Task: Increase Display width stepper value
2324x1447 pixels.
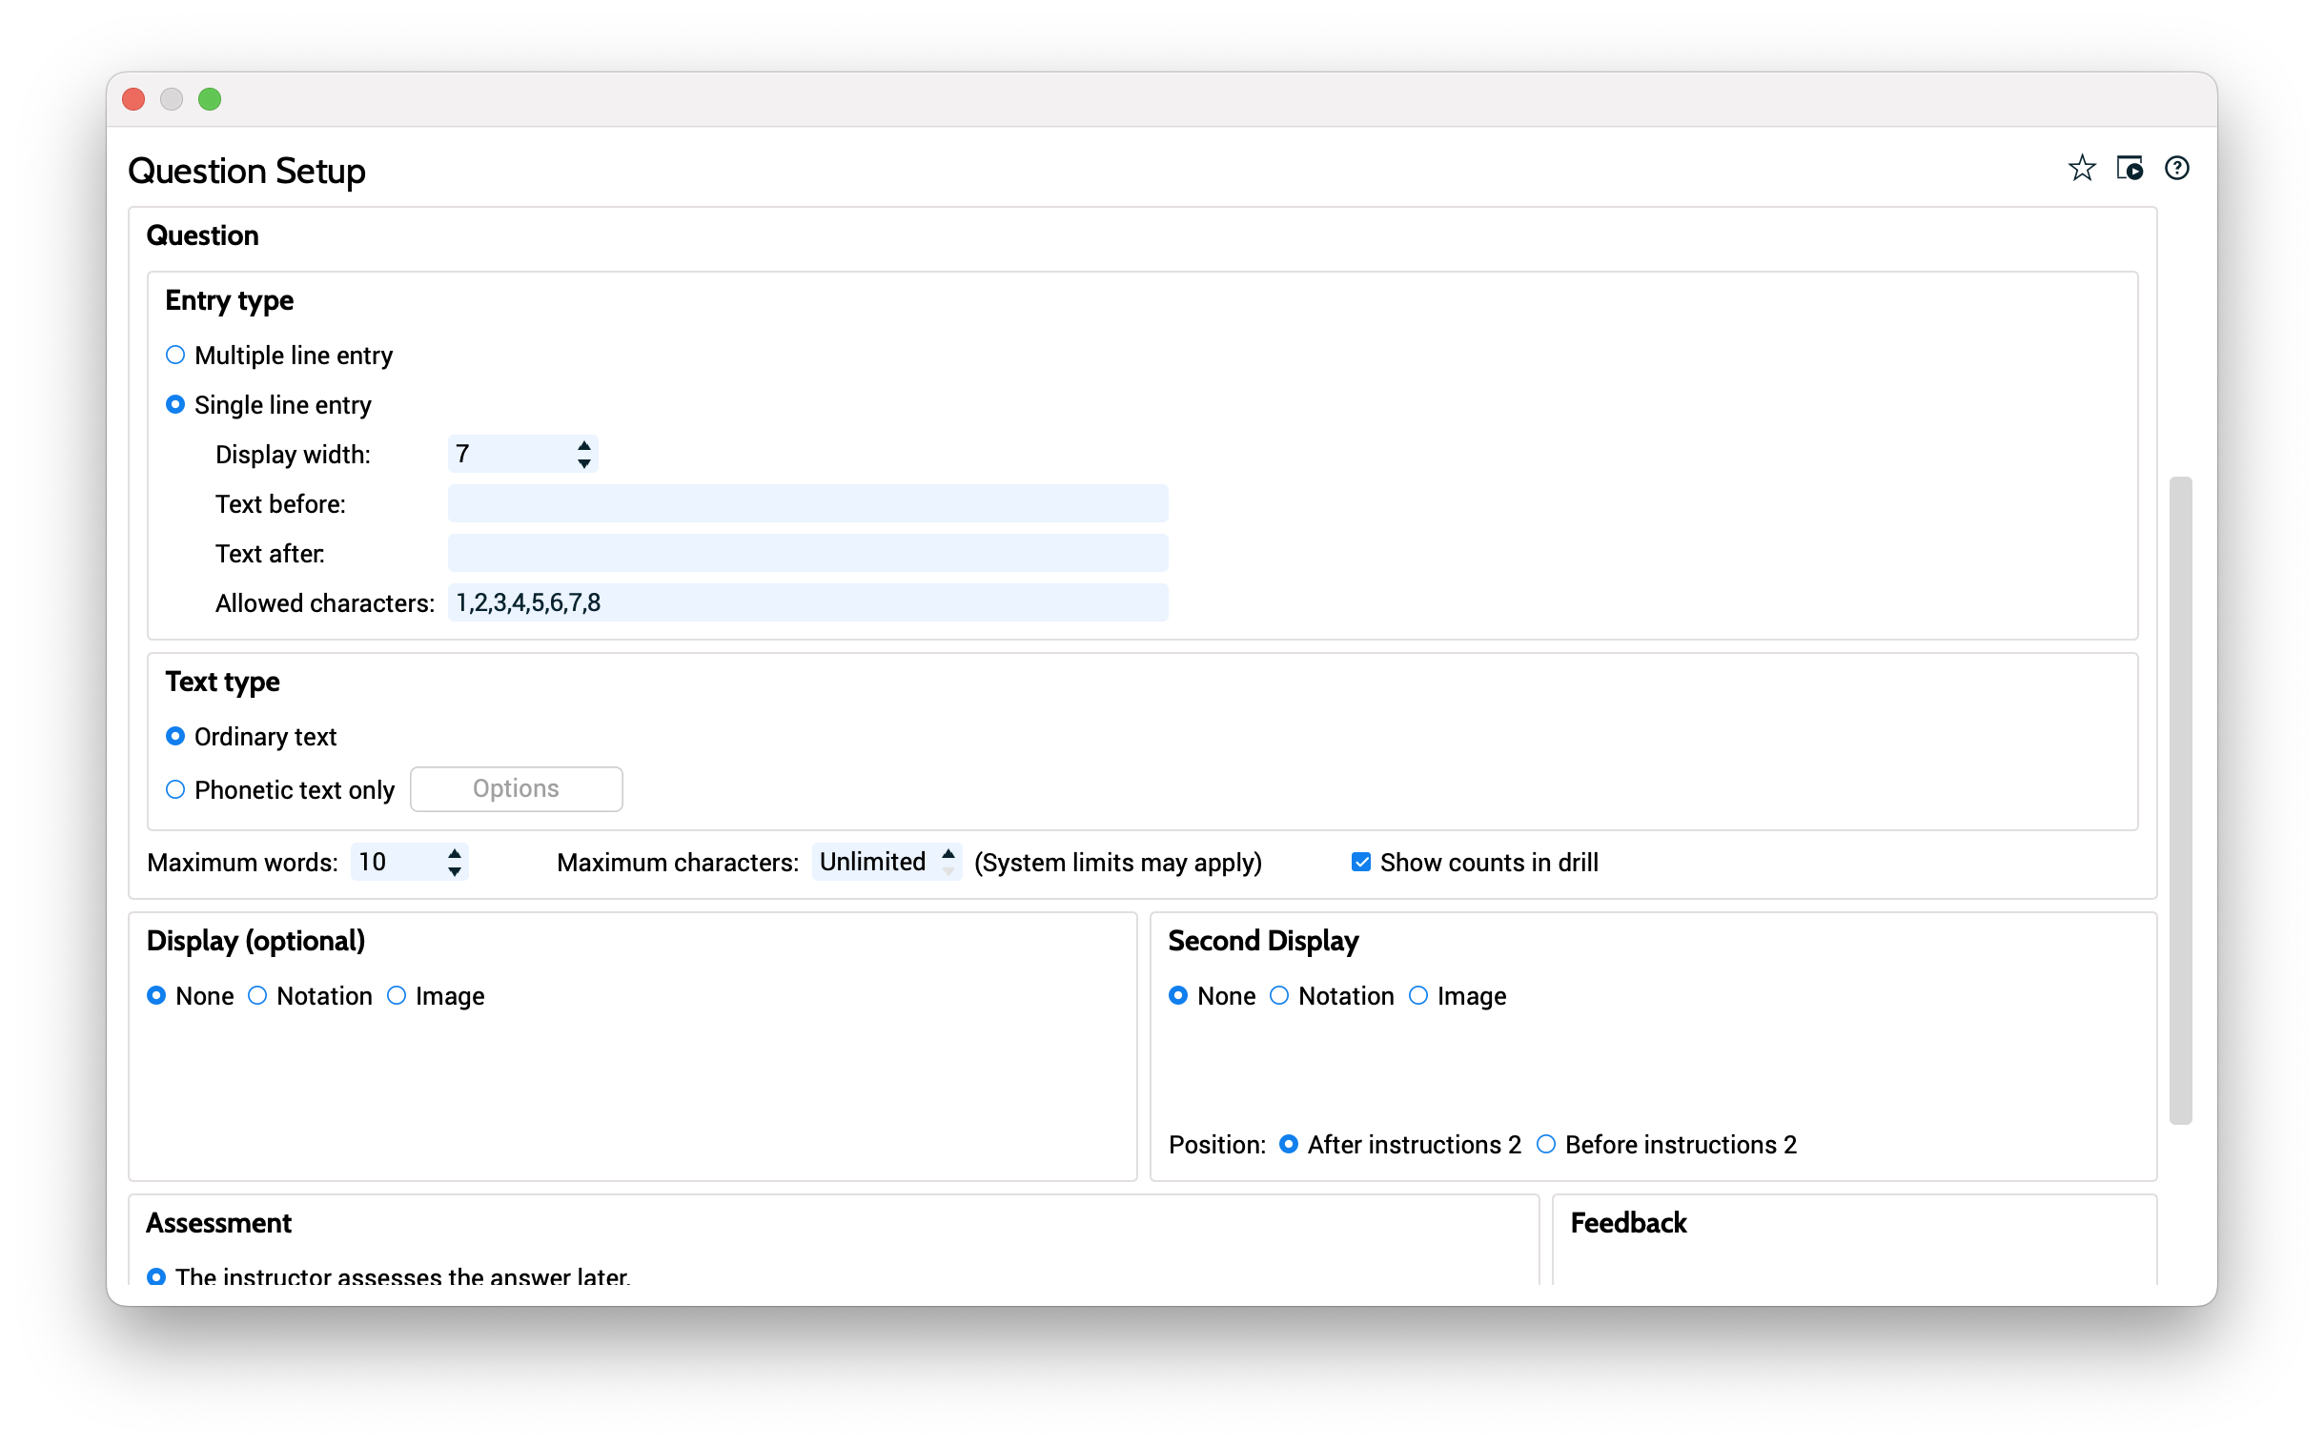Action: click(x=583, y=446)
